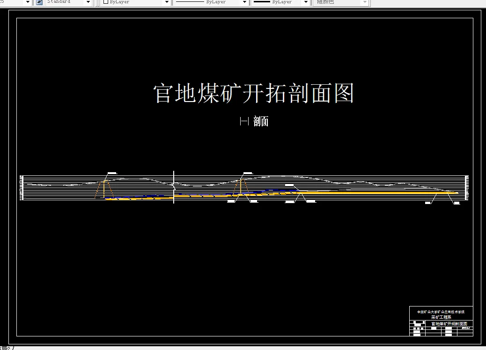The width and height of the screenshot is (486, 350).
Task: Open the Standard text style dropdown
Action: 88,2
